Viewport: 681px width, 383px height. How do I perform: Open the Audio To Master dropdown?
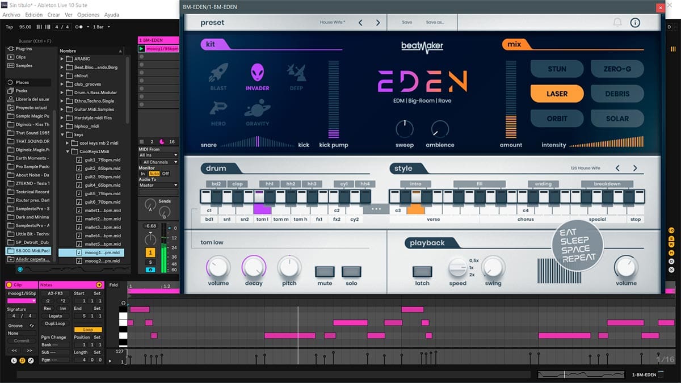(x=158, y=185)
